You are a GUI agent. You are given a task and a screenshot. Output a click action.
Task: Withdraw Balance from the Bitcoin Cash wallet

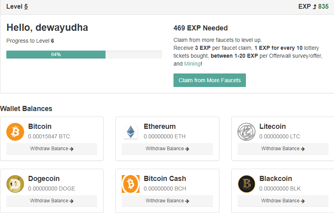coord(168,201)
